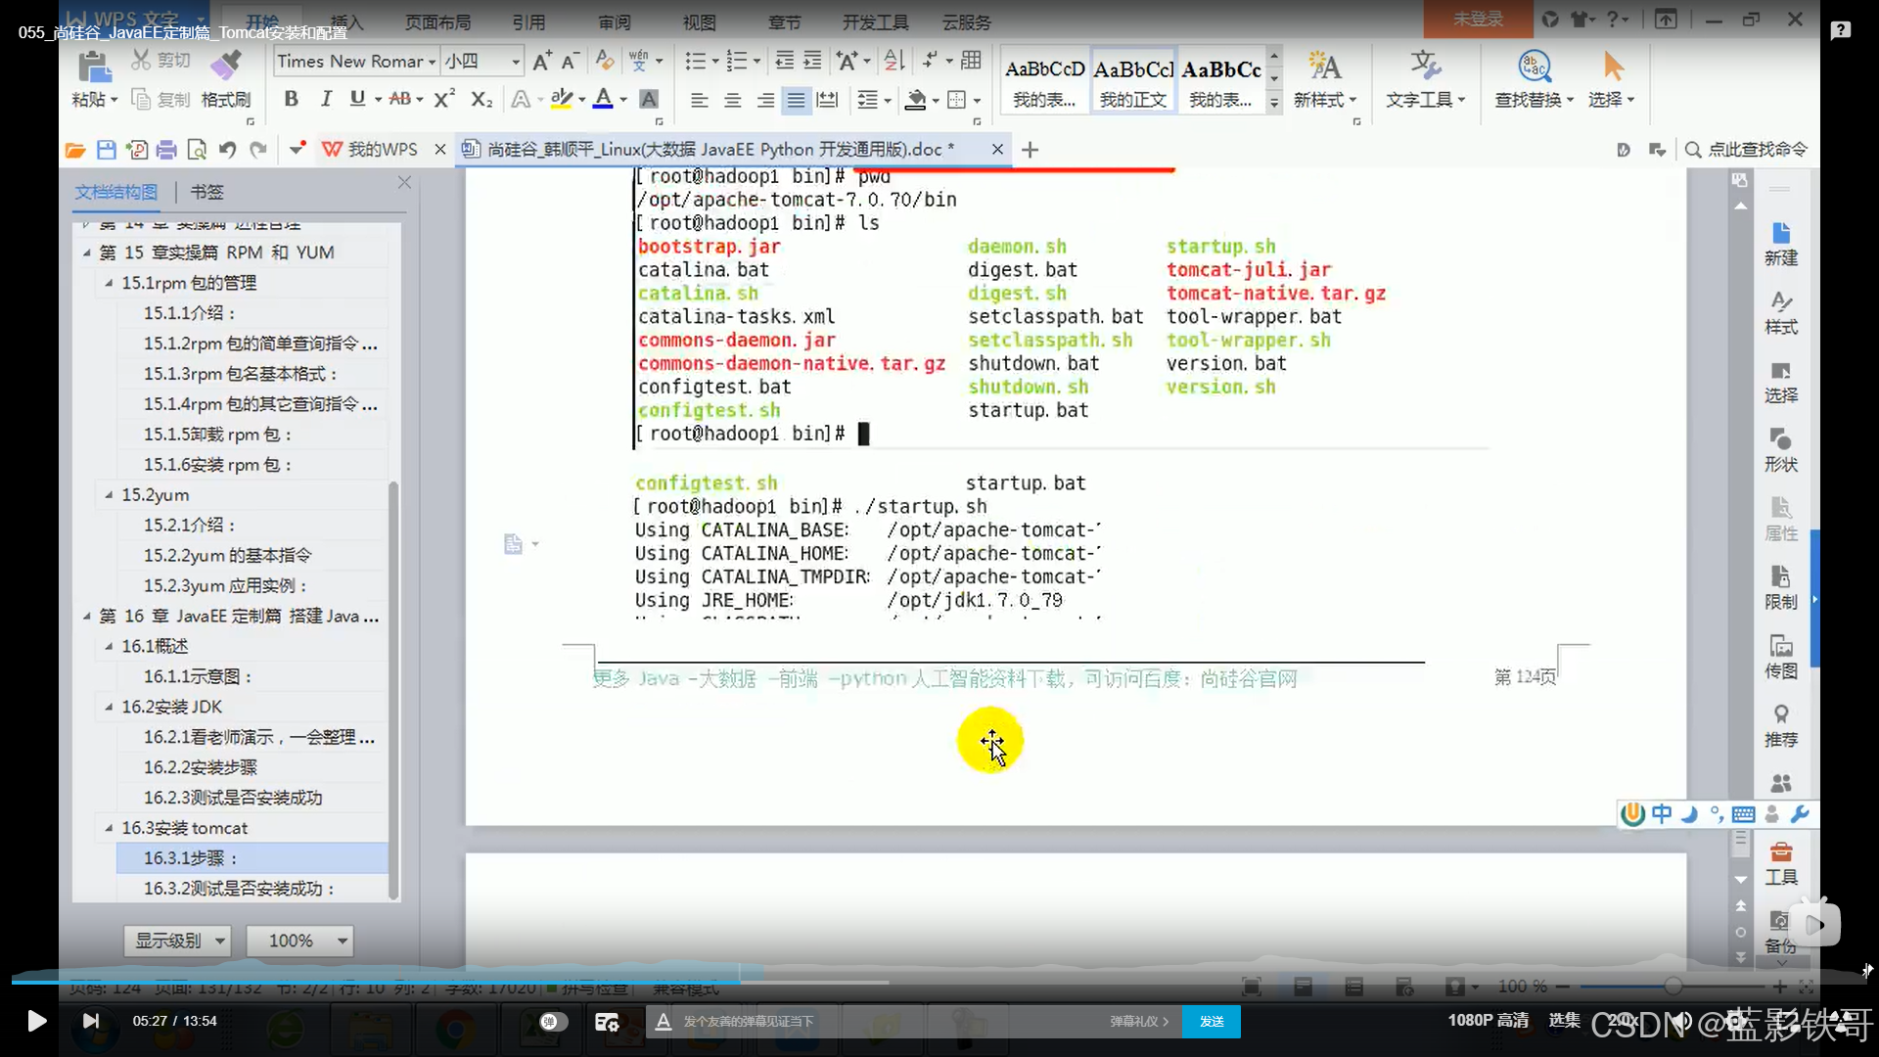Toggle strikethrough AB formatting
This screenshot has height=1057, width=1879.
(400, 99)
